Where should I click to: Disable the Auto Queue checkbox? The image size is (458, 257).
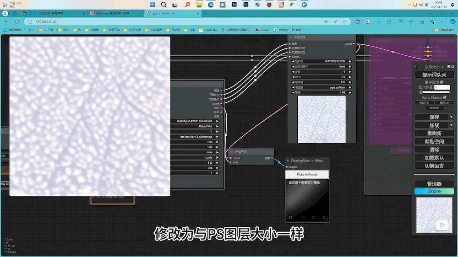coord(445,97)
